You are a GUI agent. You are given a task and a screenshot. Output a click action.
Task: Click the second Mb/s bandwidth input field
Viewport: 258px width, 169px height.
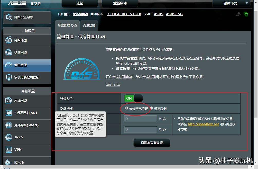(141, 129)
